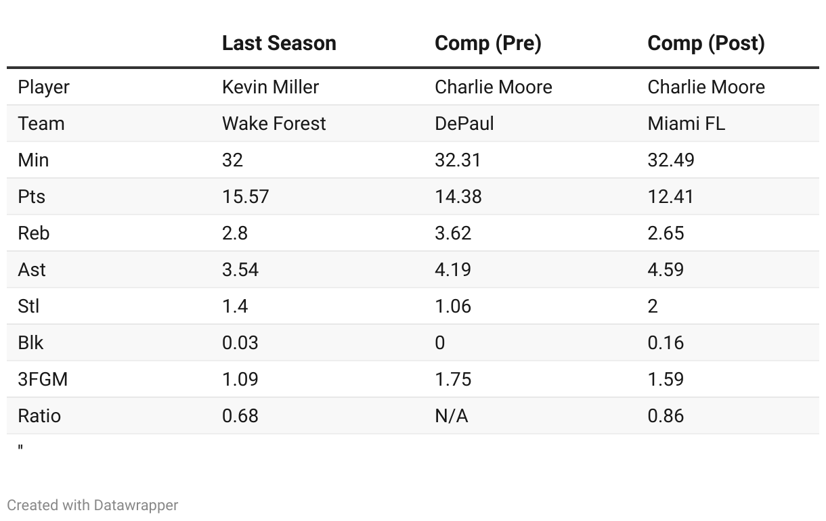Click the 0.16 blocks value
This screenshot has height=521, width=826.
coord(666,343)
